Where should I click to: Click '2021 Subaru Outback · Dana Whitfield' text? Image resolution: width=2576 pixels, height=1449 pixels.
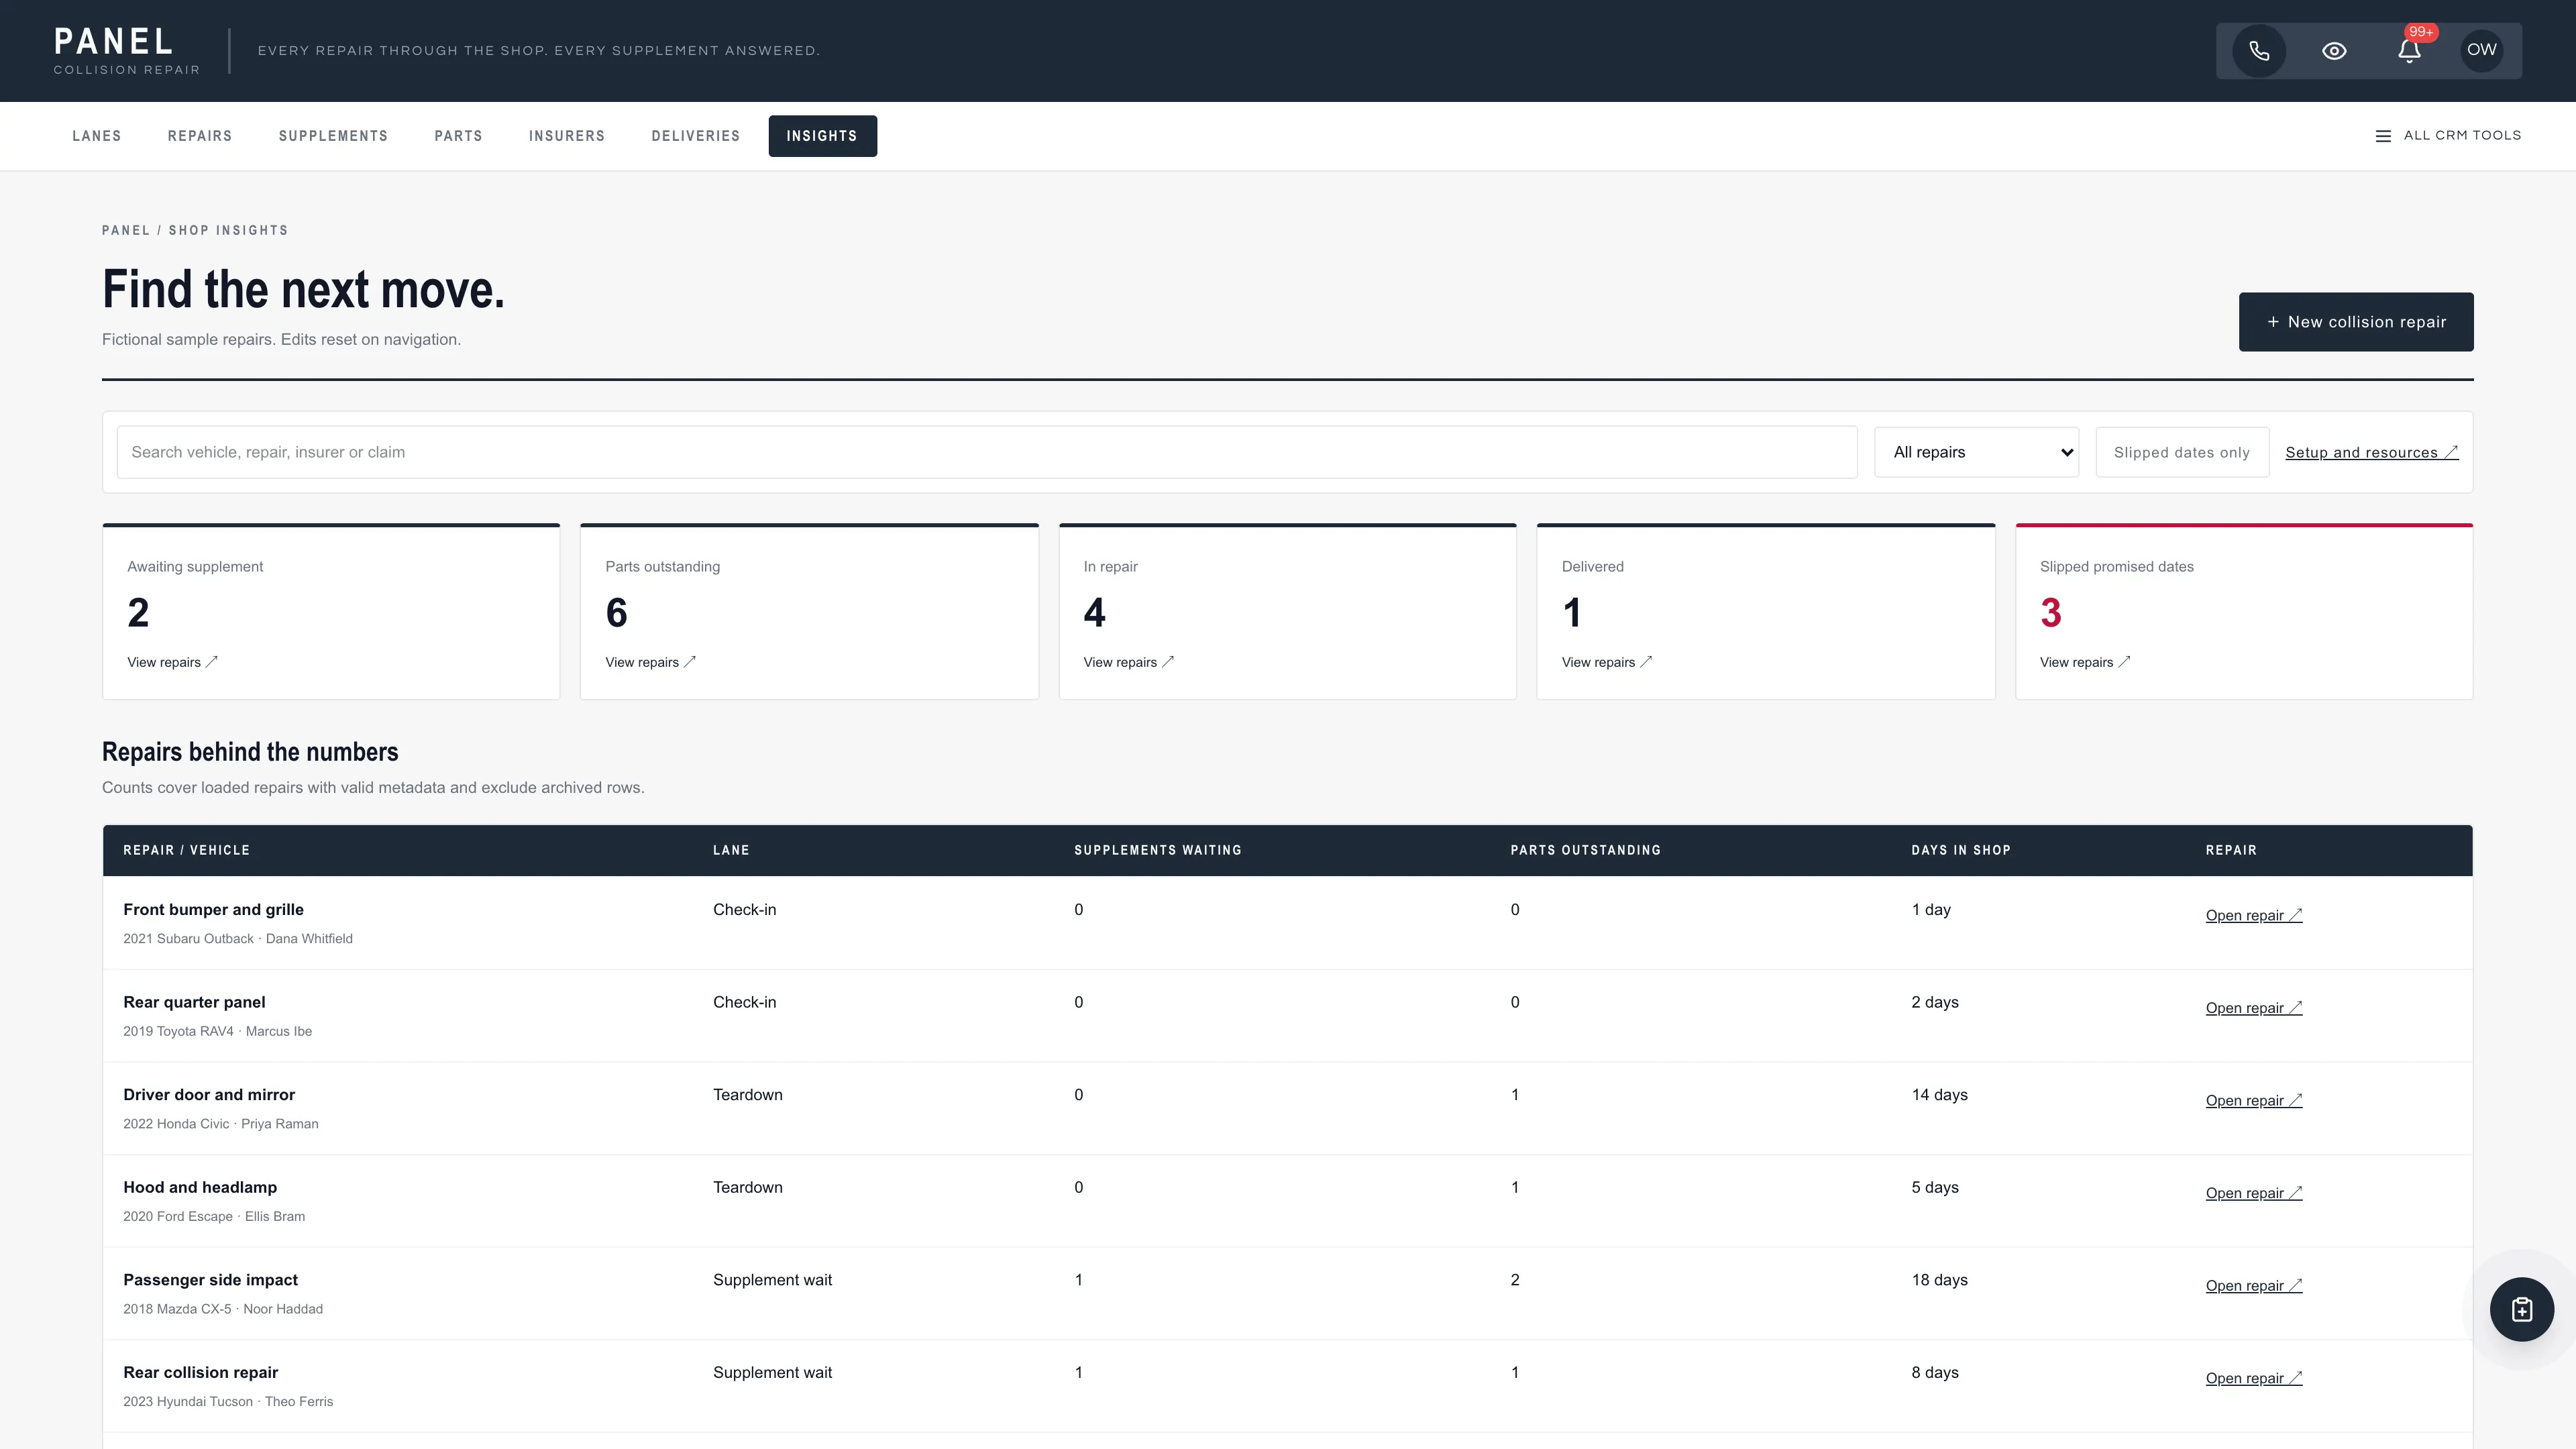[x=238, y=938]
